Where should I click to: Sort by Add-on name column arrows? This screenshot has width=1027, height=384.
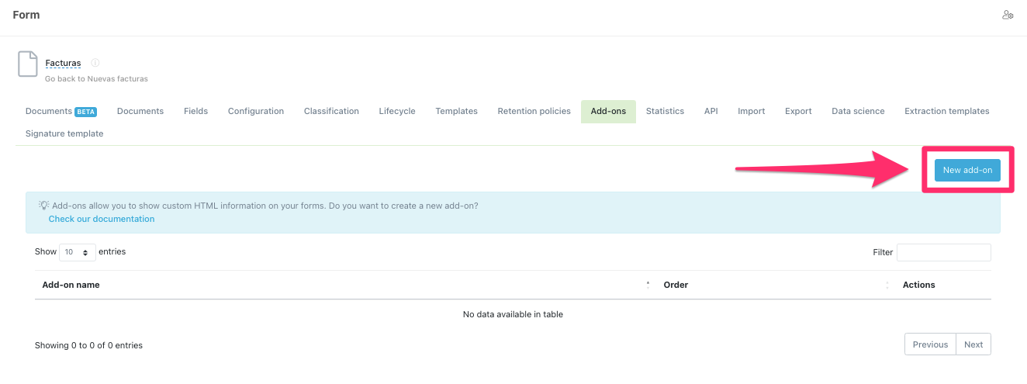point(648,285)
